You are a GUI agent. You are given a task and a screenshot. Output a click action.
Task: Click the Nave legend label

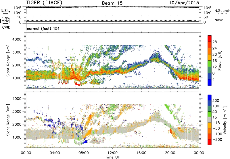coord(219,20)
